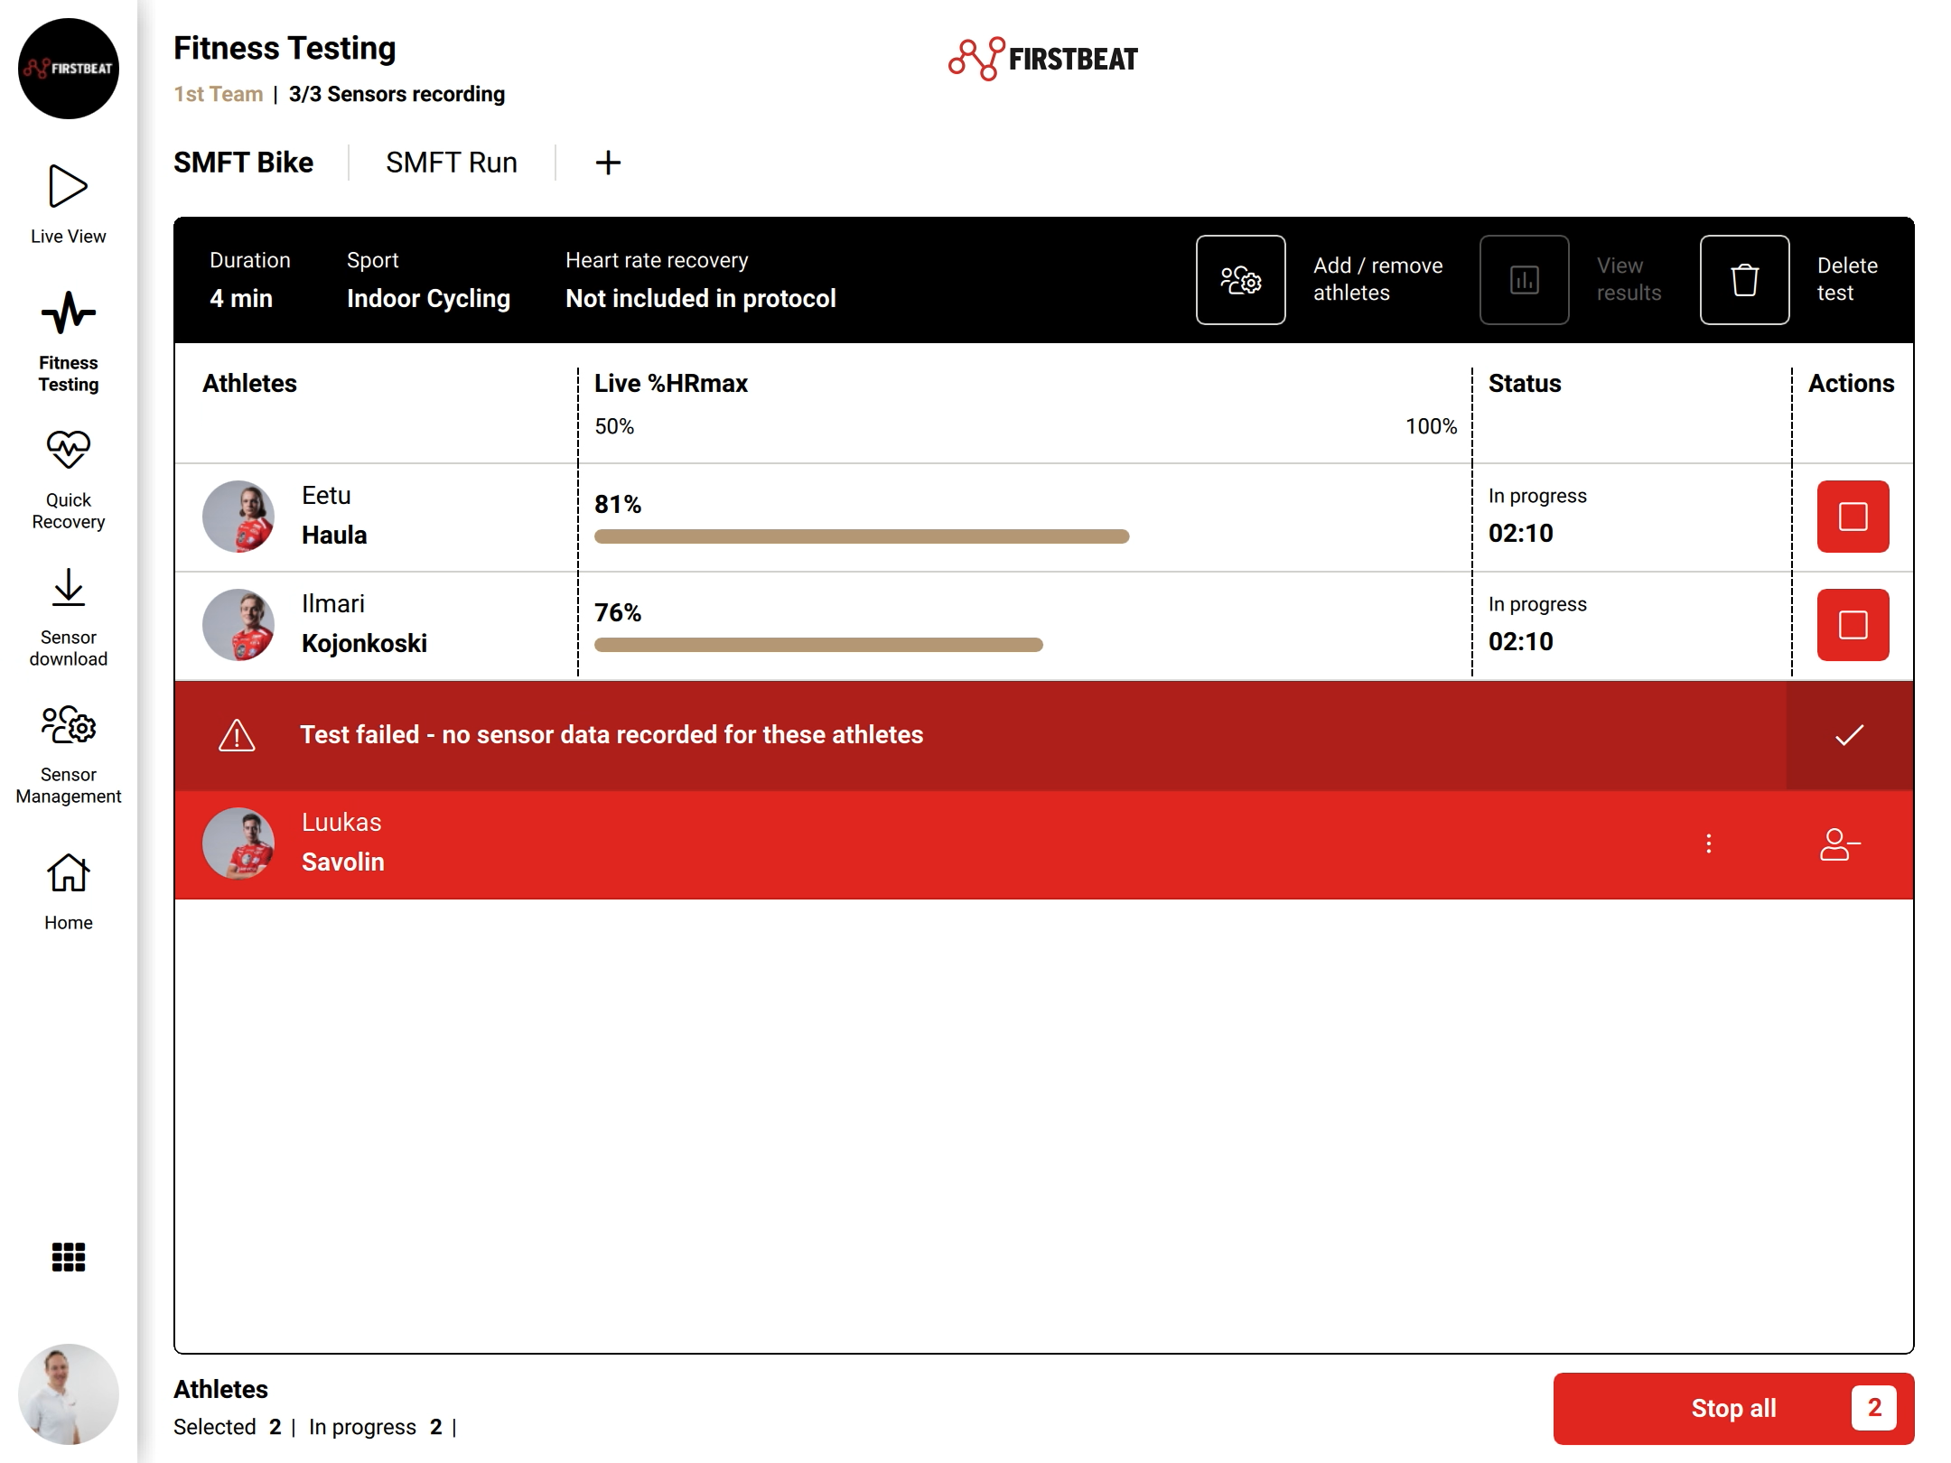1951x1463 pixels.
Task: Select the Luukas Savolin name text
Action: click(x=343, y=843)
